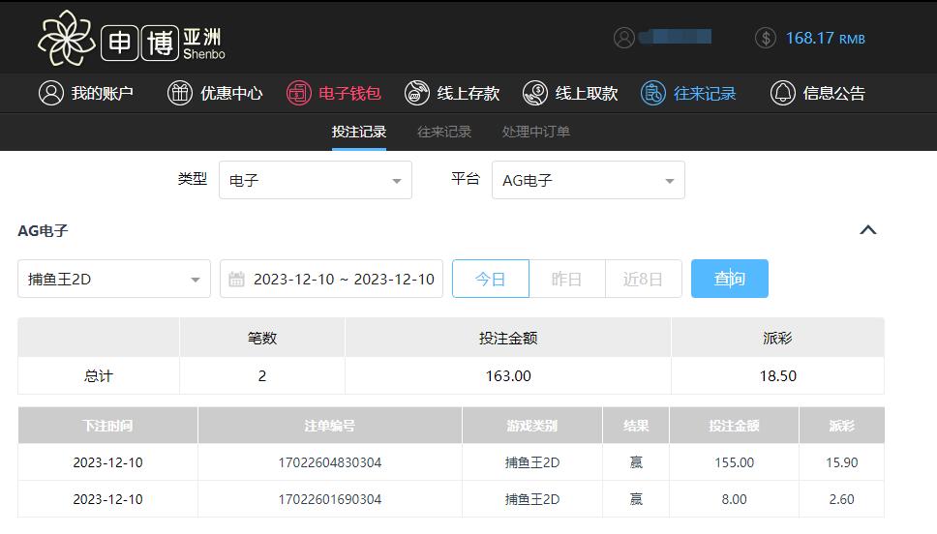937x534 pixels.
Task: Click the 线上存款 deposit icon
Action: (x=416, y=93)
